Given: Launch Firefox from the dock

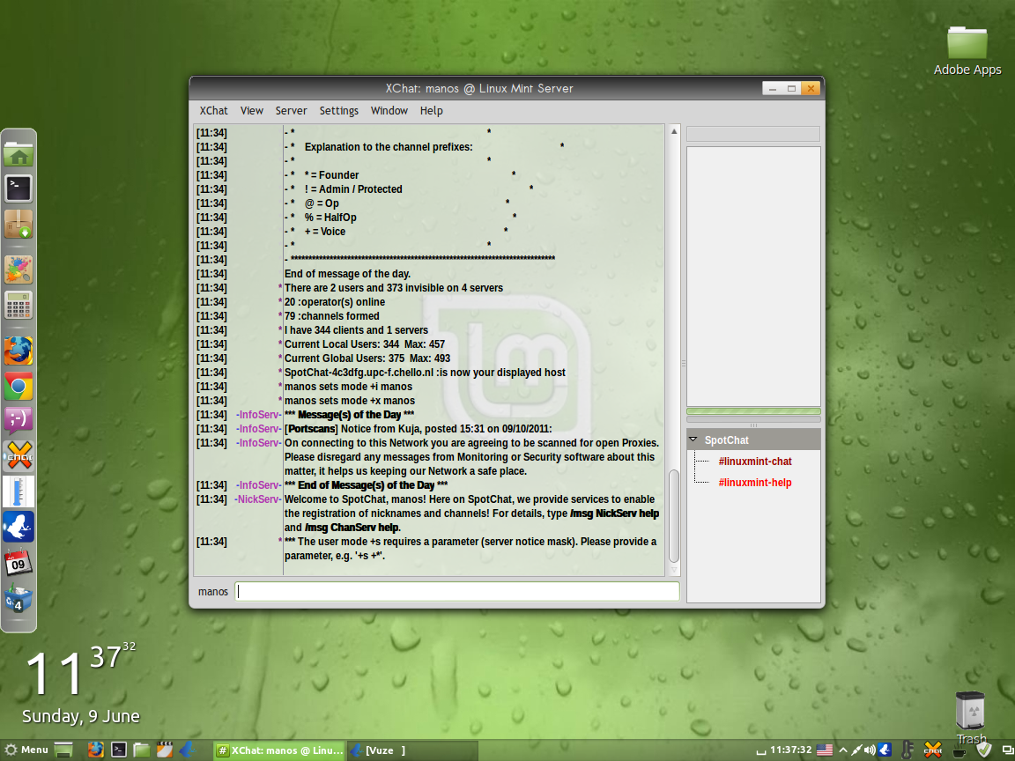Looking at the screenshot, I should click(x=19, y=351).
